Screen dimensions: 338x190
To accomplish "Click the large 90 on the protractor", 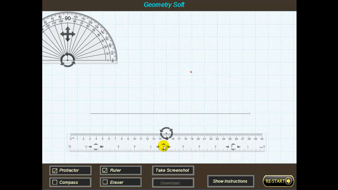I will pos(68,18).
